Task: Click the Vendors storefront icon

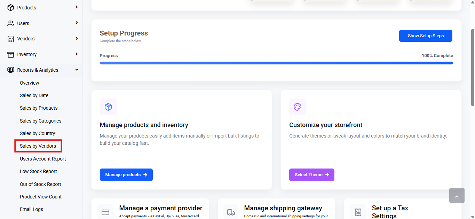Action: tap(11, 39)
